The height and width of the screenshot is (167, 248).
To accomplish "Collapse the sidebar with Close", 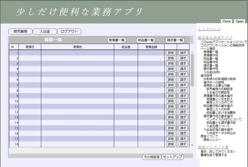I will [226, 21].
